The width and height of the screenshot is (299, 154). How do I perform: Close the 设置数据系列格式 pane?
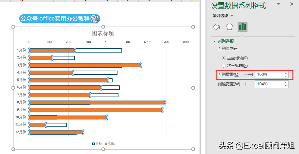coord(291,4)
